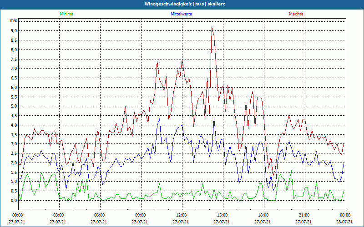364x227 pixels.
Task: Click the 4,0 y-axis value
Action: (x=14, y=125)
